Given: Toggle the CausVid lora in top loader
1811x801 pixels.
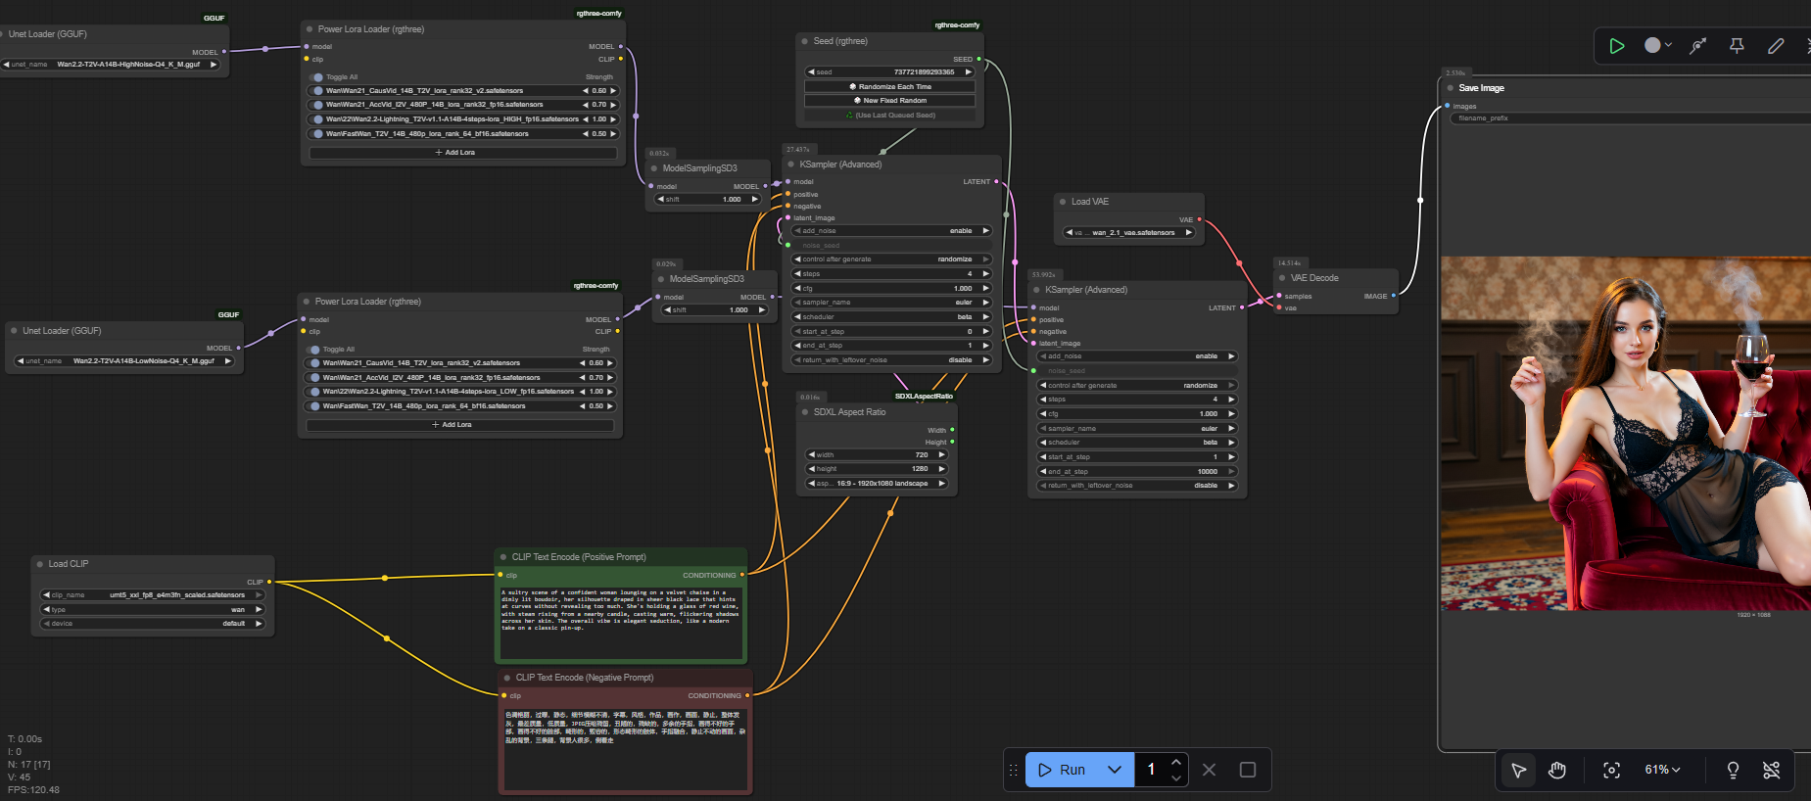Looking at the screenshot, I should click(x=317, y=91).
